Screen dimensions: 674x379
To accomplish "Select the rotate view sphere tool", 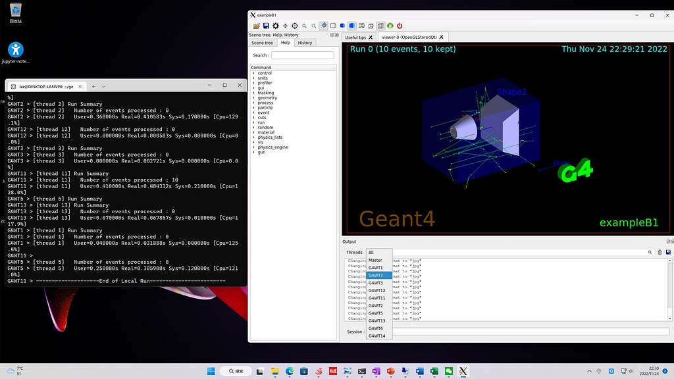I will pos(295,26).
